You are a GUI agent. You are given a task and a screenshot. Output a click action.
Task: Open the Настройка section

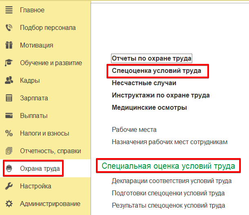click(36, 186)
